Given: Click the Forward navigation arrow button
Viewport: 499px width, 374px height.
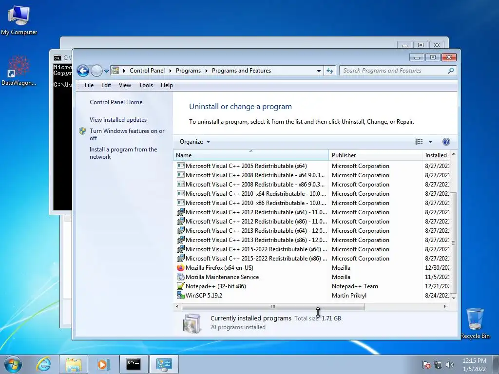Looking at the screenshot, I should tap(96, 71).
